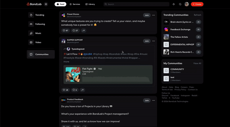Open the notifications bell icon
The width and height of the screenshot is (230, 127).
[174, 4]
